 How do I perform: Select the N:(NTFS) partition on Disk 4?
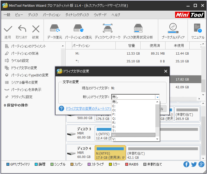click(110, 153)
